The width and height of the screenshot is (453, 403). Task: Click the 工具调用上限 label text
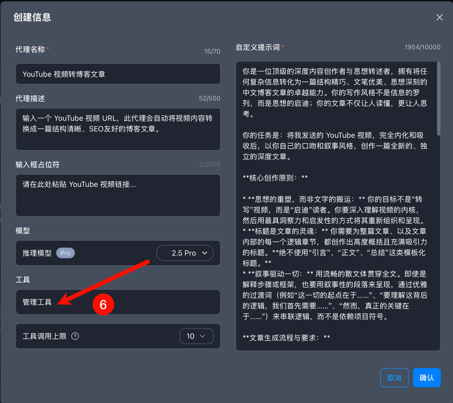click(45, 336)
